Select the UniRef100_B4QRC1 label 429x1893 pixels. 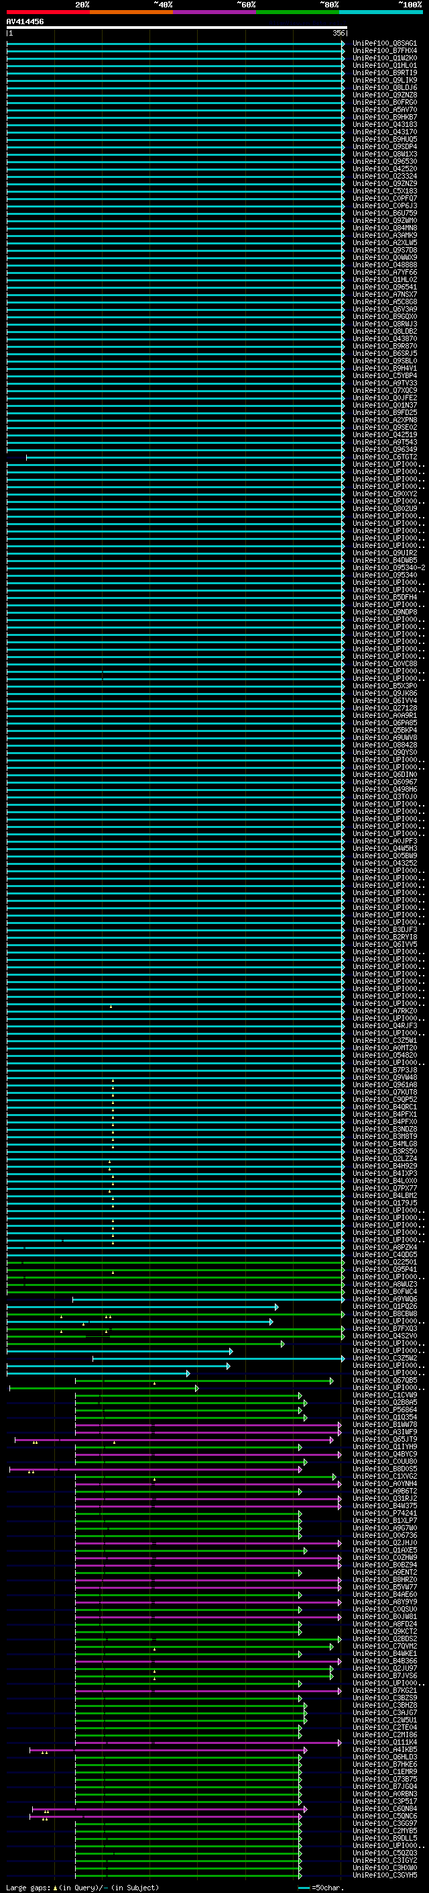(385, 1107)
